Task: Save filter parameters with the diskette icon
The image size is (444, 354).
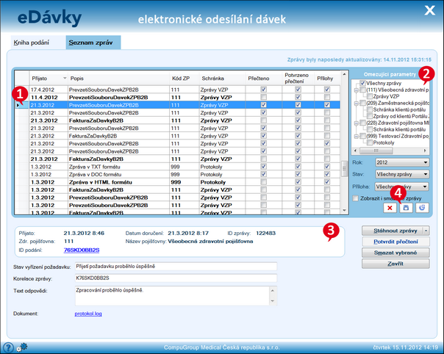Action: tap(406, 208)
